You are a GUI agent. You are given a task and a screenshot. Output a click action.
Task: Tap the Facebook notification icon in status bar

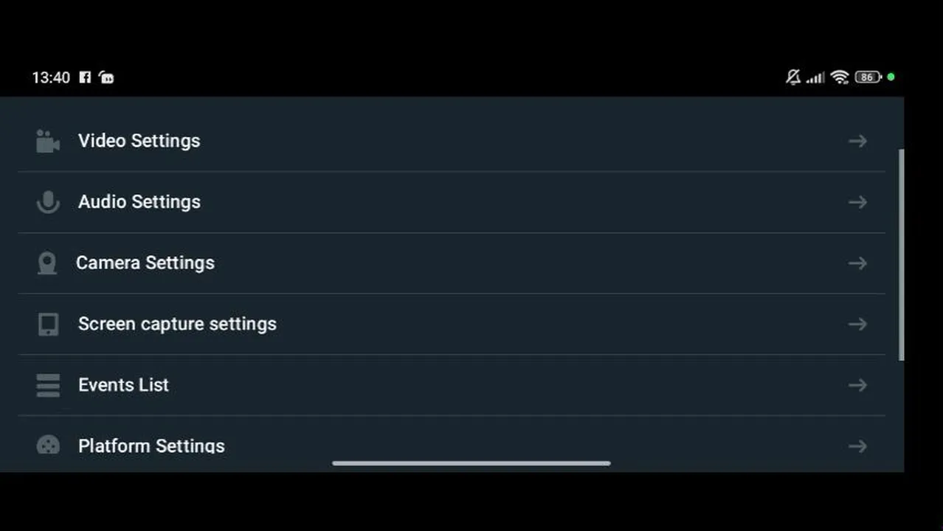[85, 77]
